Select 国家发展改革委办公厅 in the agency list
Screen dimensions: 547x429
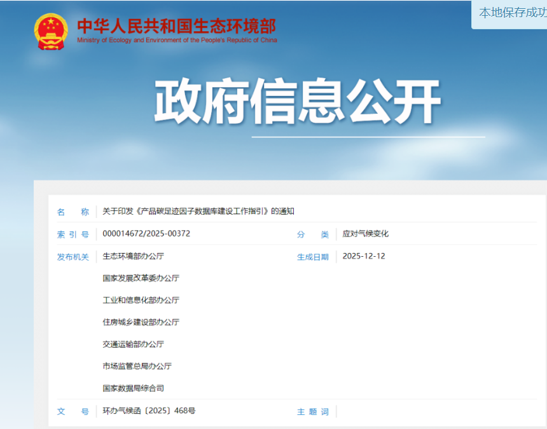point(141,278)
